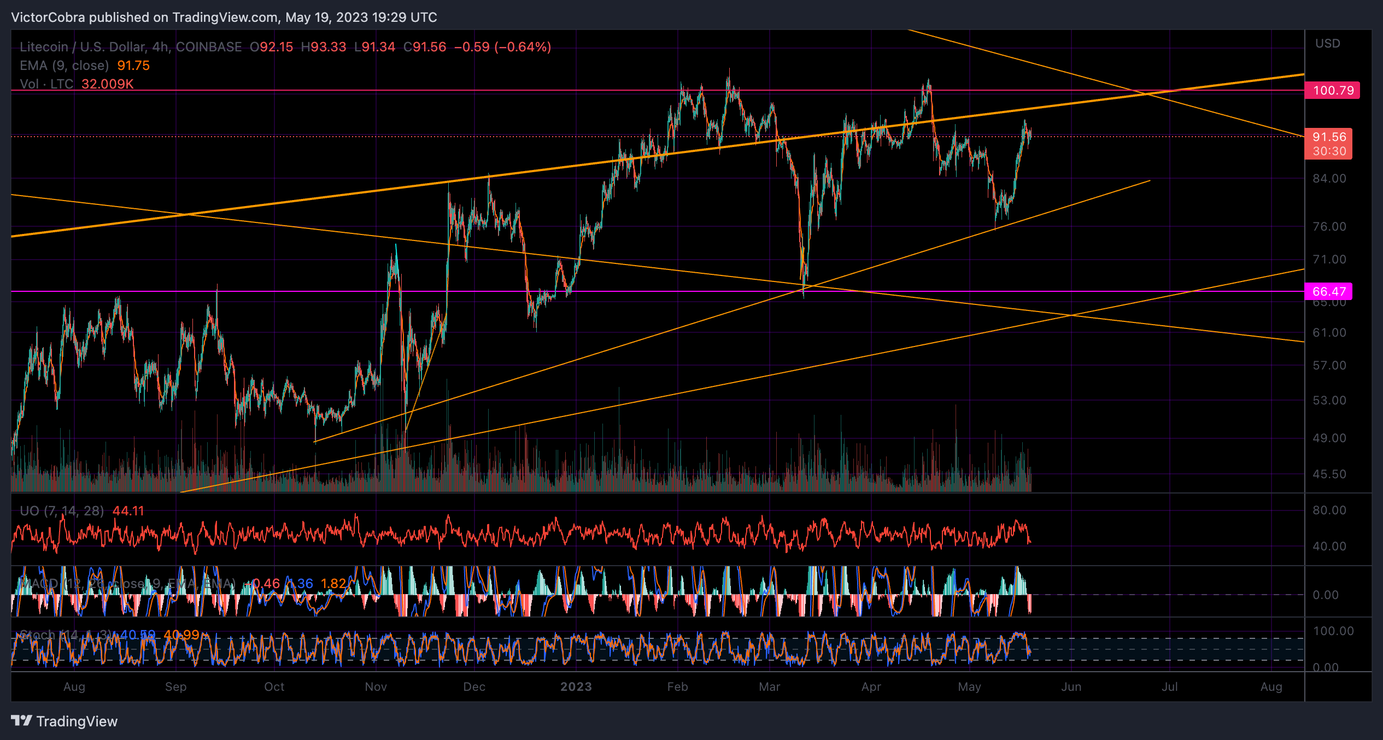This screenshot has width=1383, height=740.
Task: Click the Nov label on time axis
Action: point(376,687)
